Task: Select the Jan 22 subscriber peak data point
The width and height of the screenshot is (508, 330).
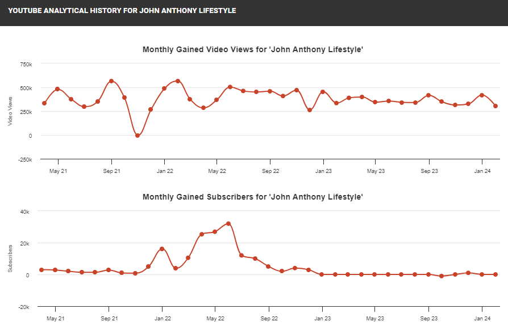Action: click(162, 249)
